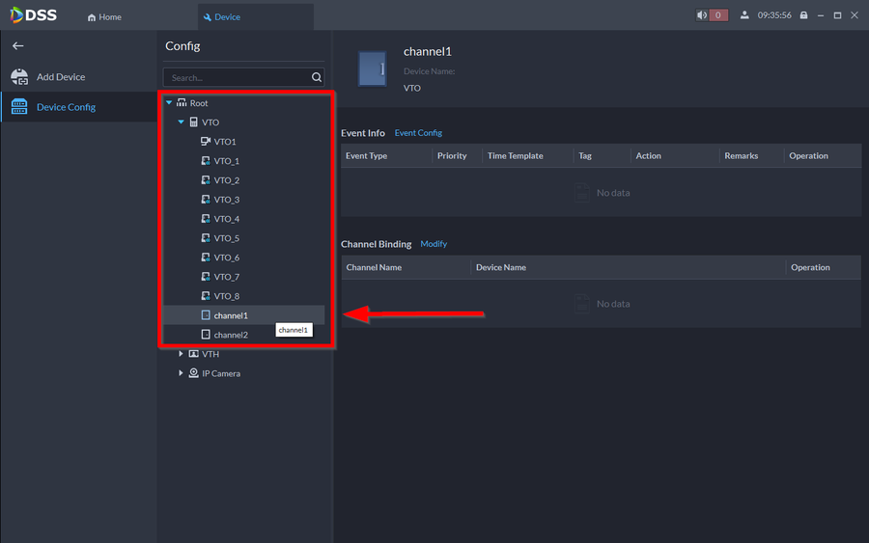The image size is (869, 543).
Task: Click the VTO1 camera icon
Action: click(206, 141)
